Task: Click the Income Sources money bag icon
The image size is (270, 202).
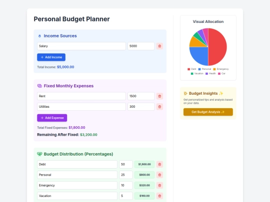Action: pos(39,36)
